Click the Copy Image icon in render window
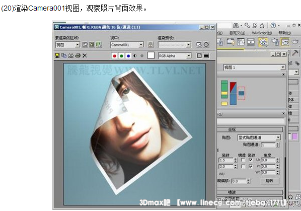Screen dimensions: 301x211 tap(64, 56)
